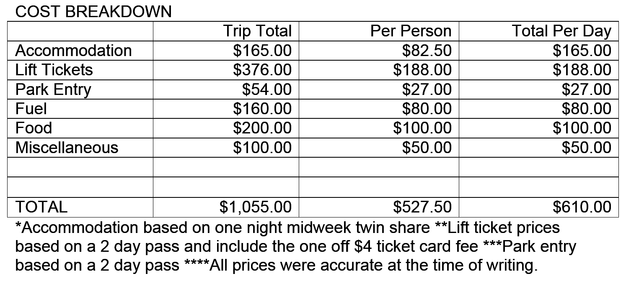Click the TOTAL row label
The width and height of the screenshot is (626, 284).
[x=41, y=207]
